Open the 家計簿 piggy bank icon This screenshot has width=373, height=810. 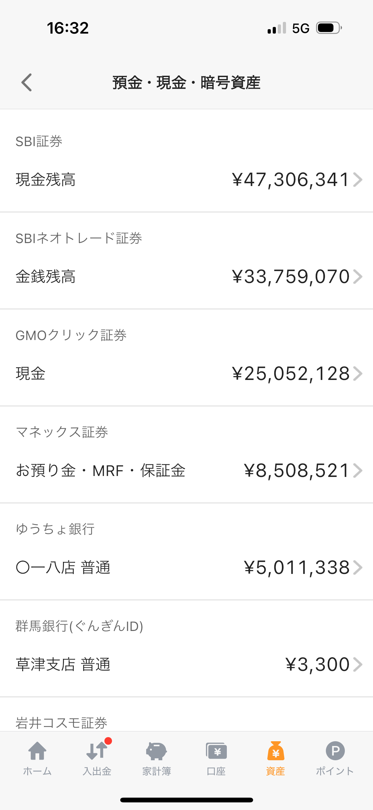pos(156,751)
